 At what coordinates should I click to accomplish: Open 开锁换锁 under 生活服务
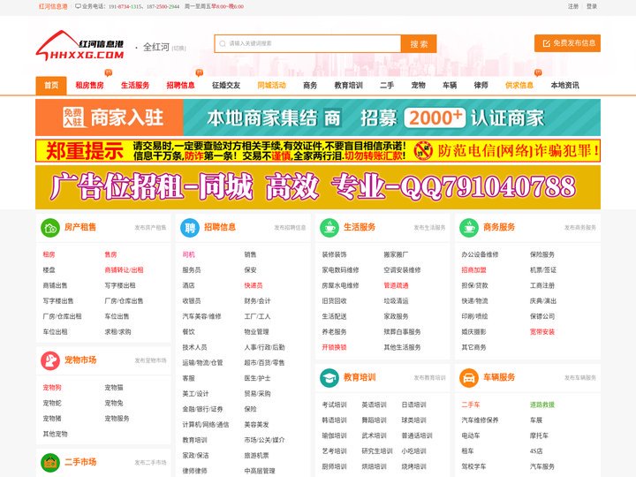click(334, 347)
